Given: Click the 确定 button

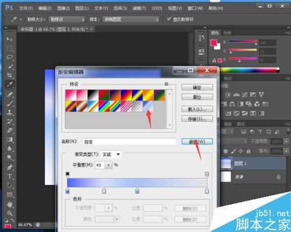Looking at the screenshot, I should tap(197, 87).
